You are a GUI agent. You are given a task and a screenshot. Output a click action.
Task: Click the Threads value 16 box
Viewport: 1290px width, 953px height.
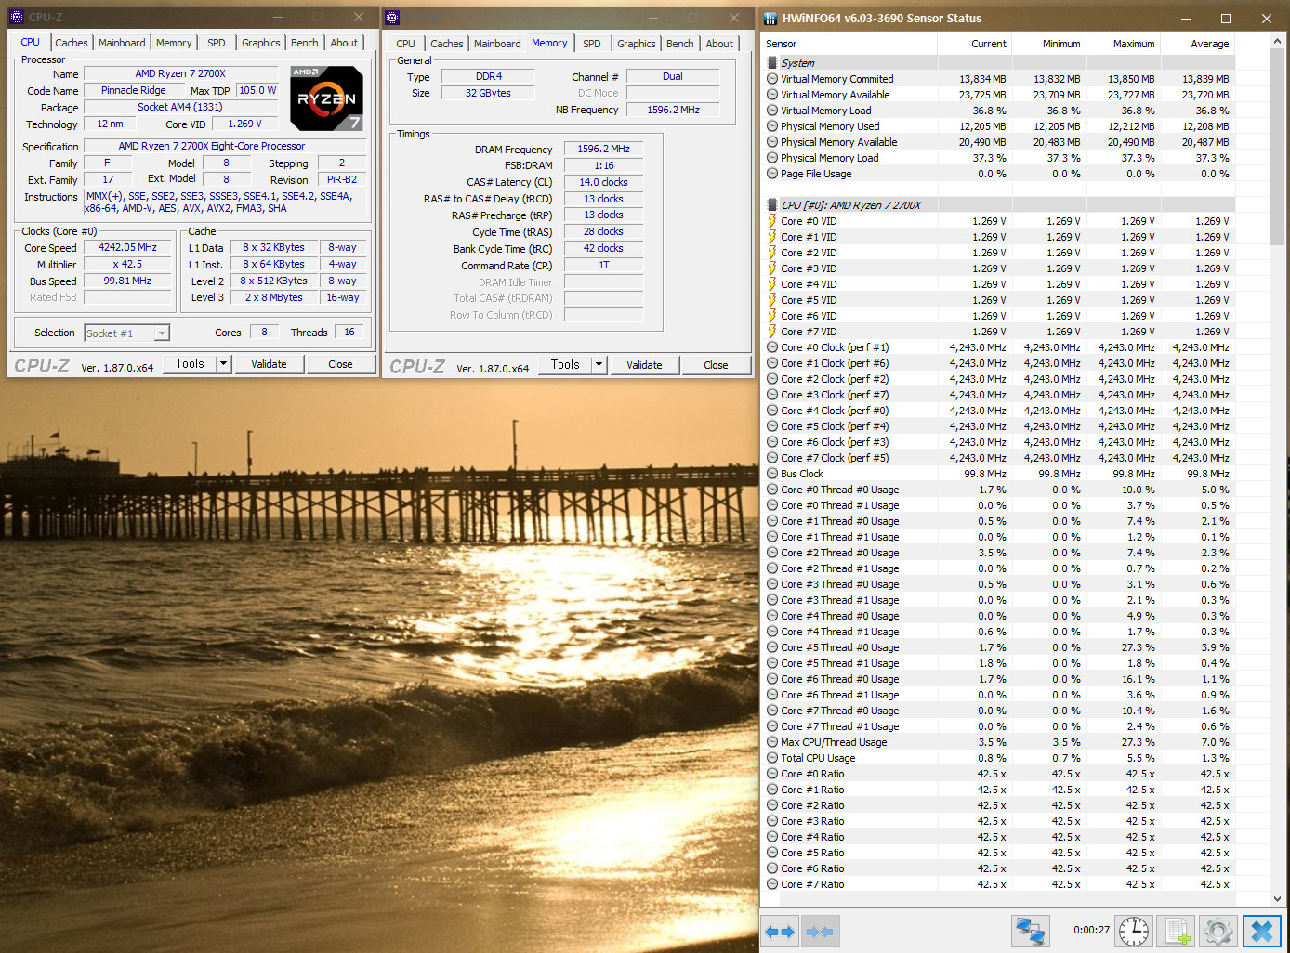349,333
